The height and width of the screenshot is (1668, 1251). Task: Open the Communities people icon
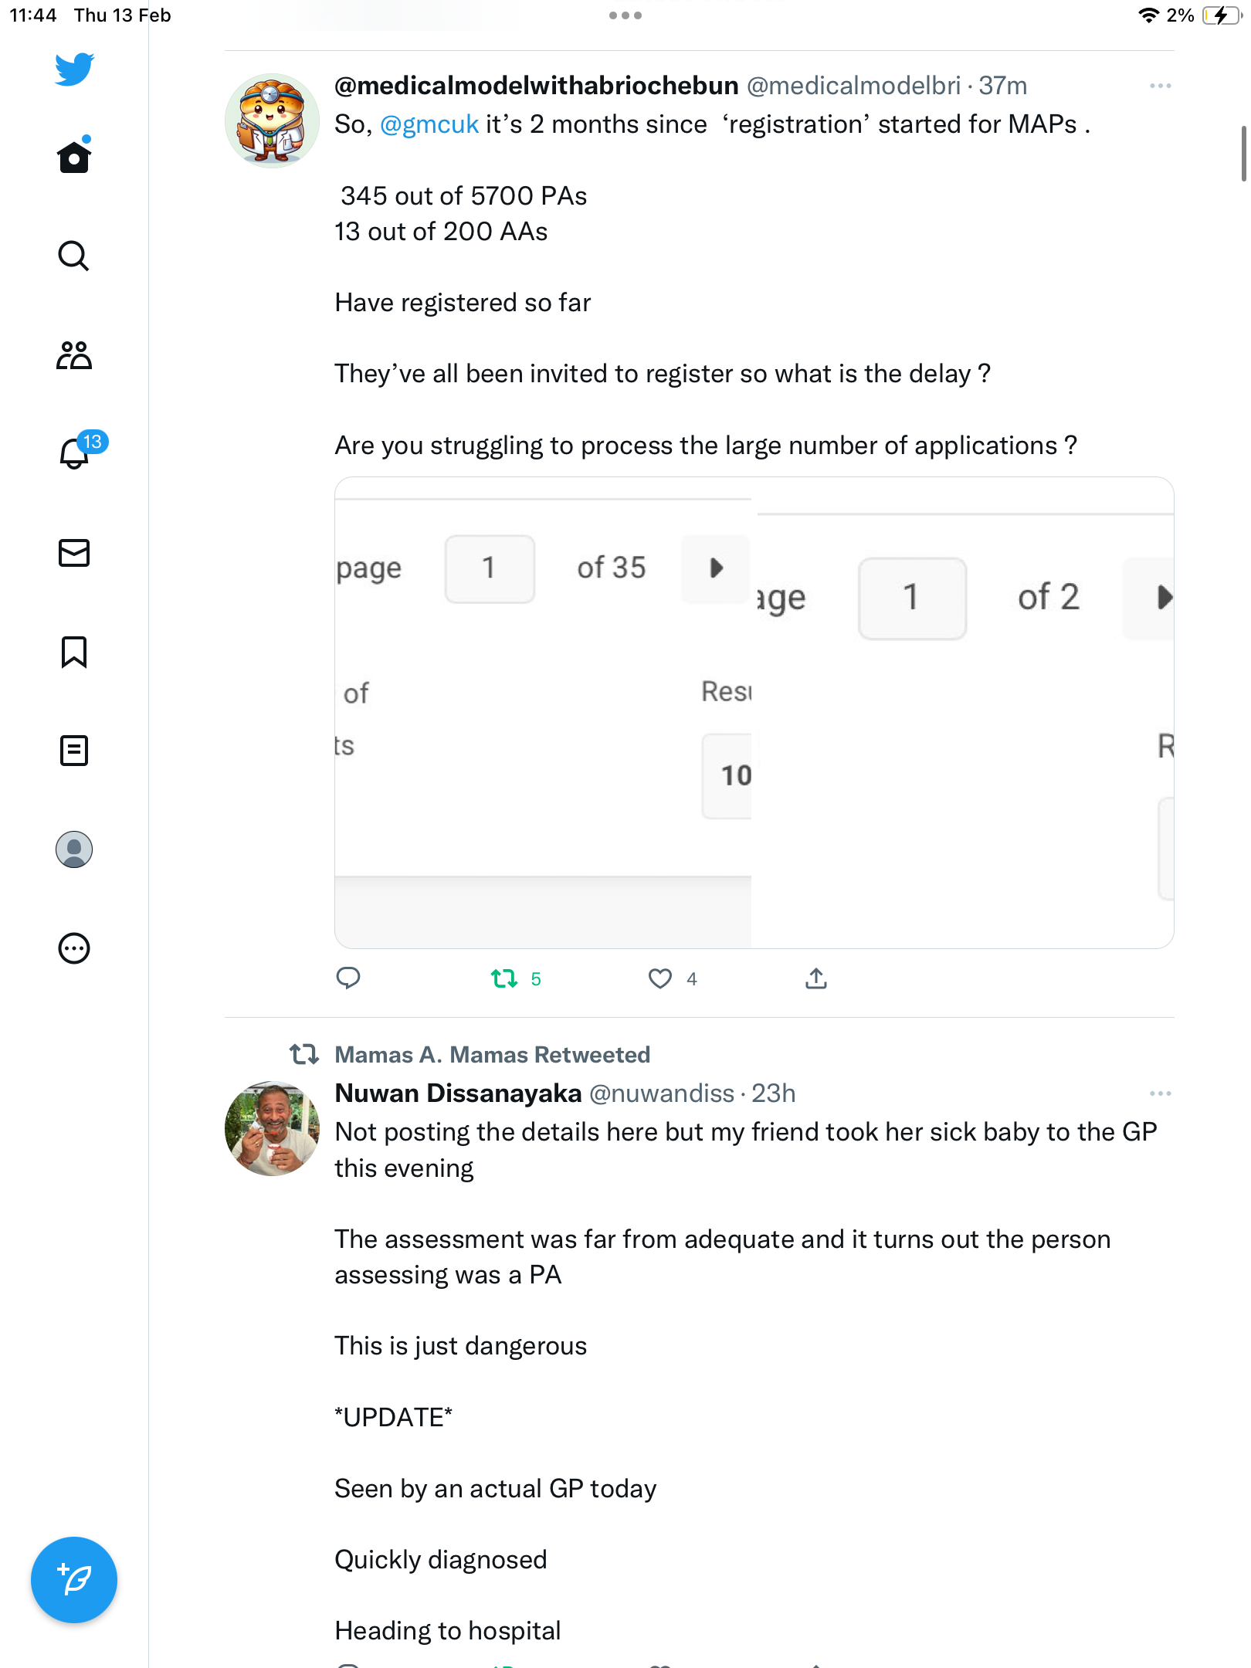[74, 355]
